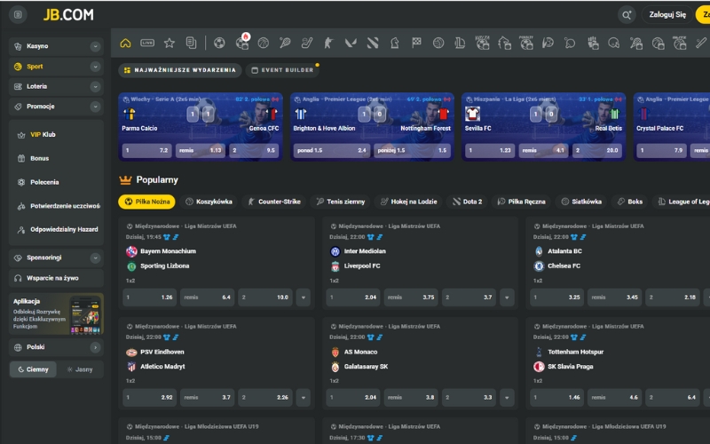The width and height of the screenshot is (710, 444).
Task: Click the sidebar collapse menu icon
Action: coord(20,15)
